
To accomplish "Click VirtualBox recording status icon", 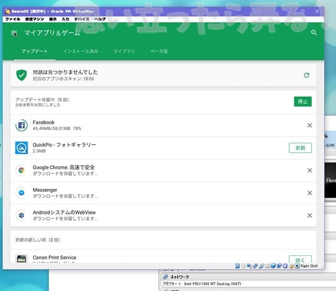I will click(x=279, y=266).
